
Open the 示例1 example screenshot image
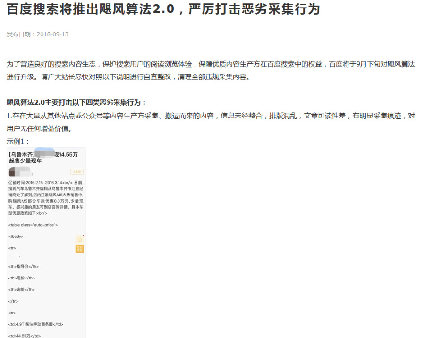pos(46,243)
